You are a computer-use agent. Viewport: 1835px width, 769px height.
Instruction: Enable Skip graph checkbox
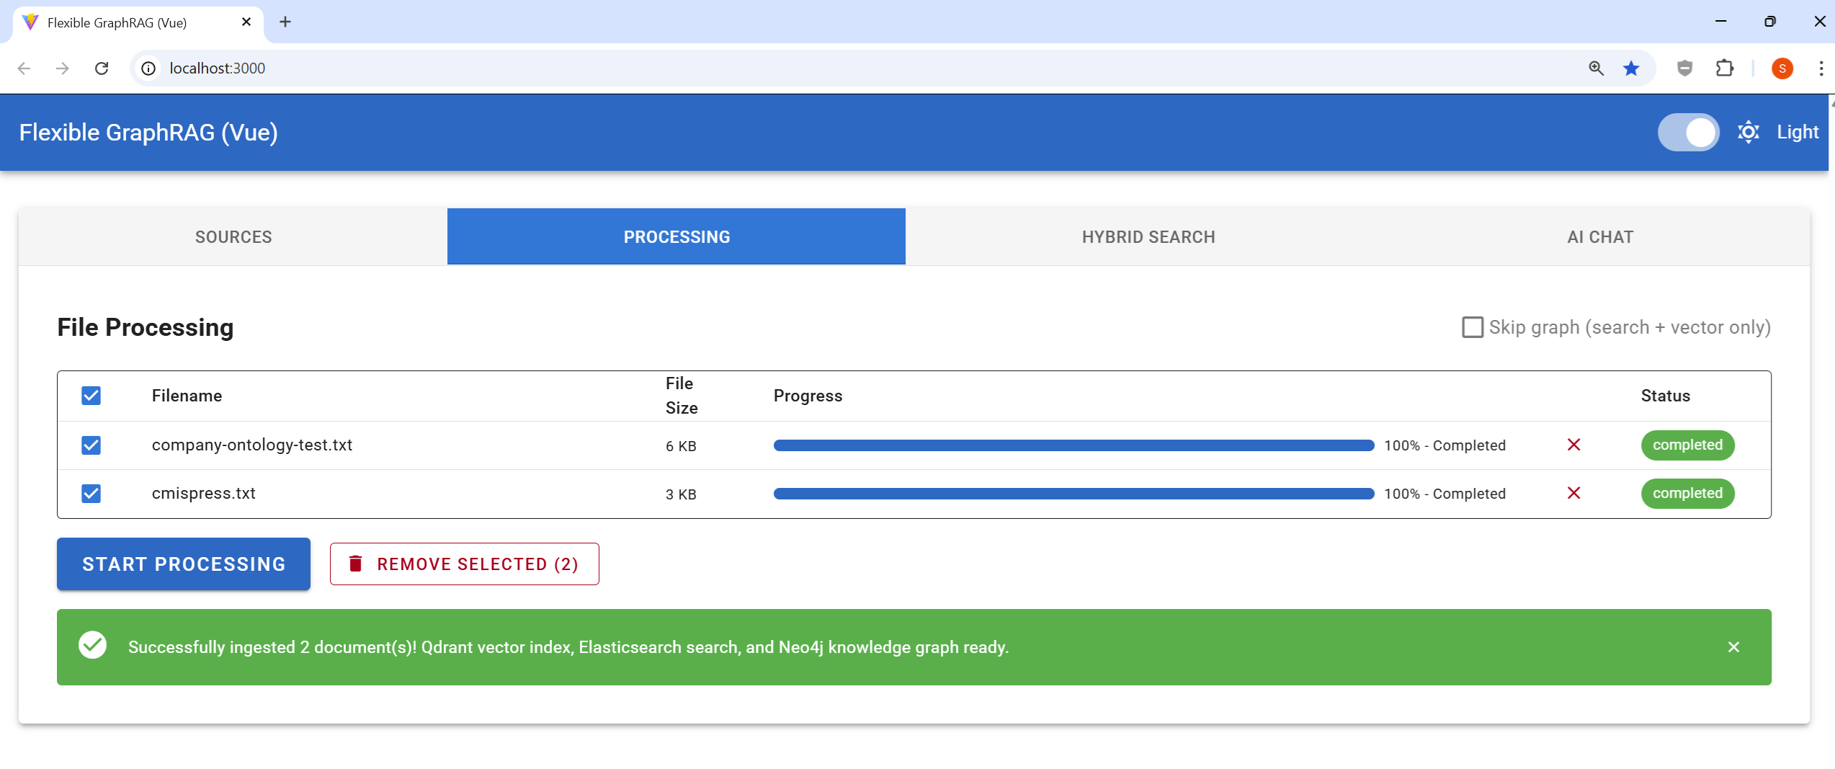point(1472,327)
